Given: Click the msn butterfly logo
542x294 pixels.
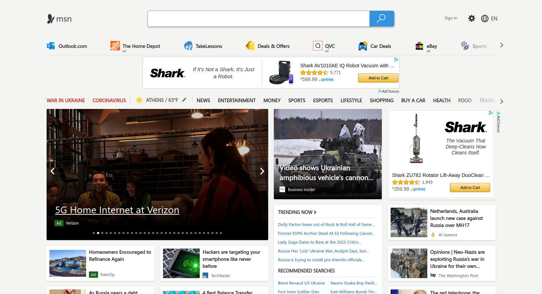Looking at the screenshot, I should tap(51, 19).
